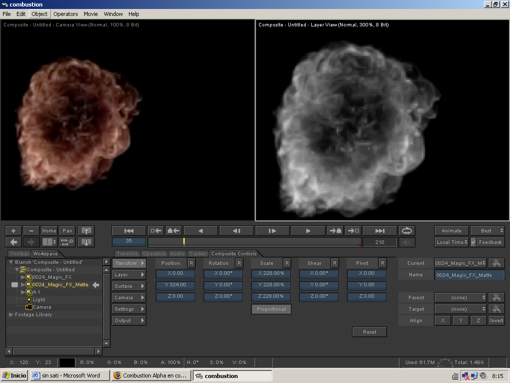510x383 pixels.
Task: Open the Best quality dropdown
Action: point(487,231)
